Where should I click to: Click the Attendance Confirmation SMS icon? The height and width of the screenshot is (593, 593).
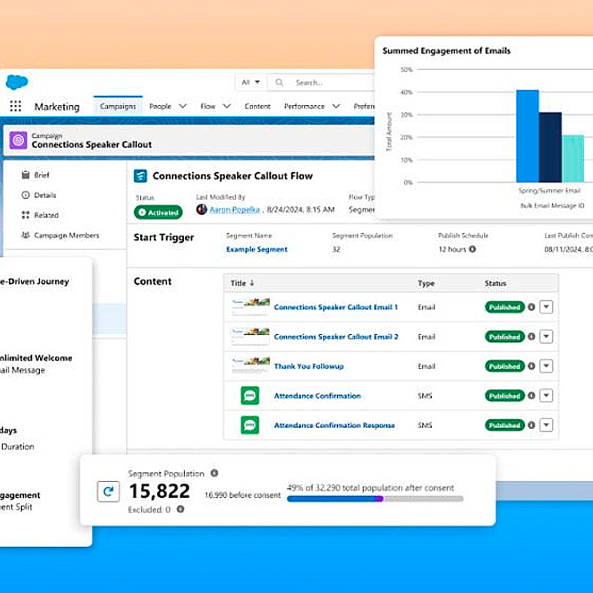click(x=250, y=396)
